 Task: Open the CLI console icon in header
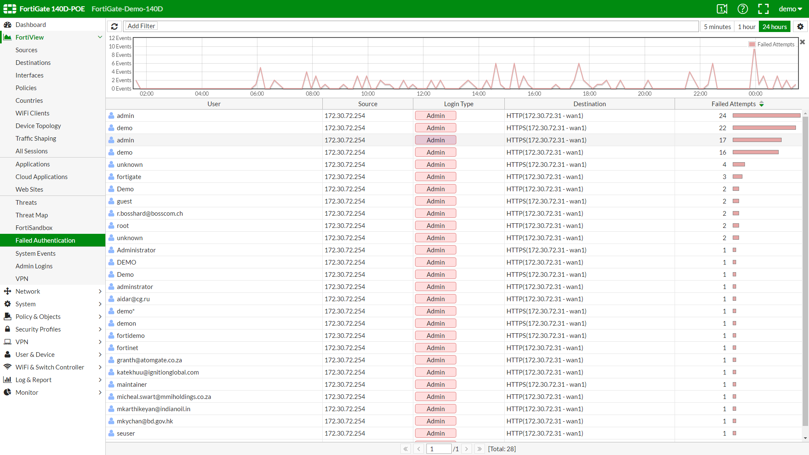coord(722,9)
